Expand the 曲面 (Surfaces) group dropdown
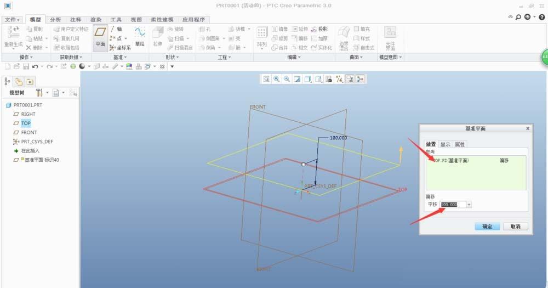 click(356, 57)
